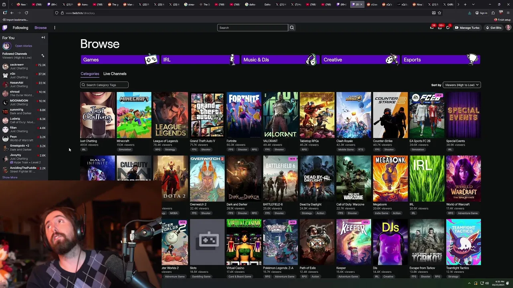Open the Dead by Daylight thumbnail
Screen dimensions: 513x288
(x=317, y=178)
